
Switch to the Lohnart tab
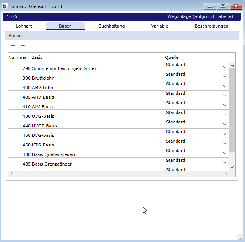click(x=24, y=26)
